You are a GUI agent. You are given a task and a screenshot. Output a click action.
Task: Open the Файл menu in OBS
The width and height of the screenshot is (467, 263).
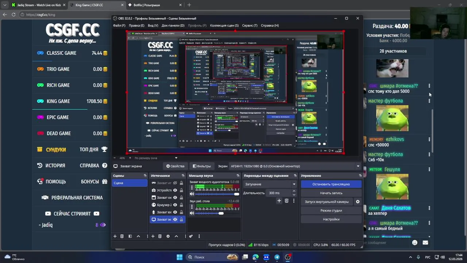[119, 26]
